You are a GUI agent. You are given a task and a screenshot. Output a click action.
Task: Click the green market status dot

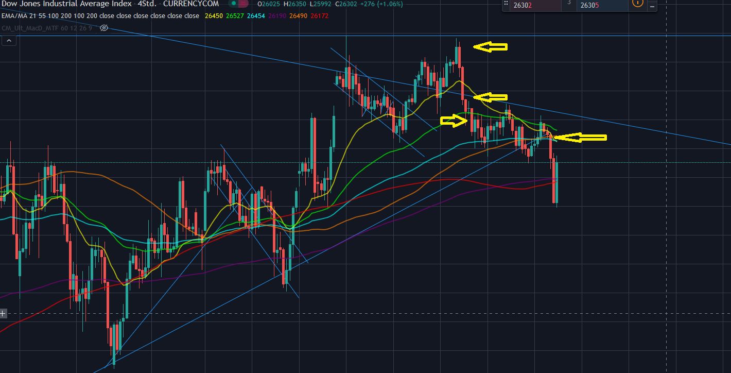click(x=233, y=4)
